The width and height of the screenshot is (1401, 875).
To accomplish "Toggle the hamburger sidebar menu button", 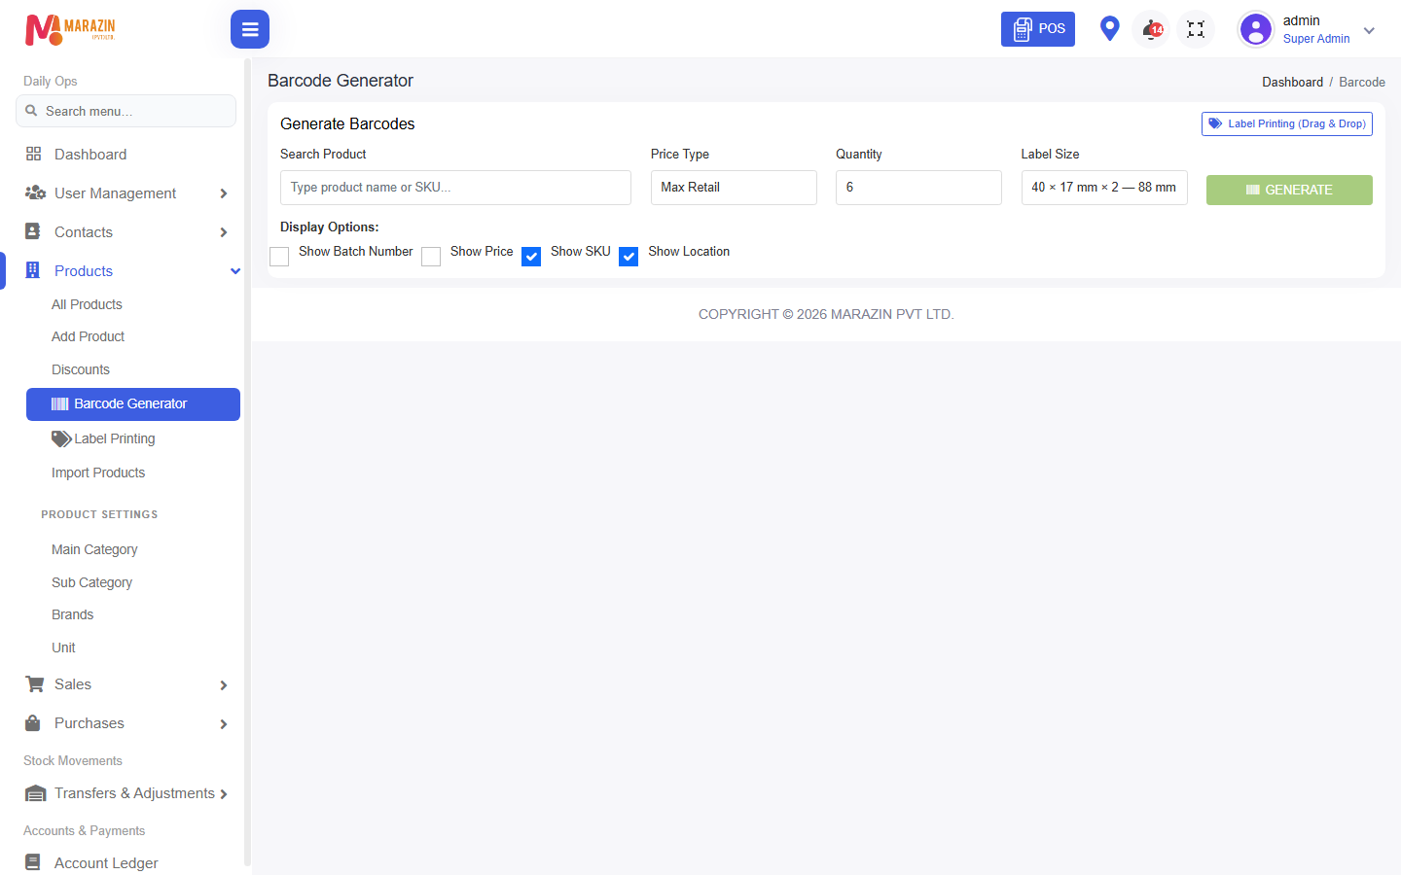I will (250, 29).
